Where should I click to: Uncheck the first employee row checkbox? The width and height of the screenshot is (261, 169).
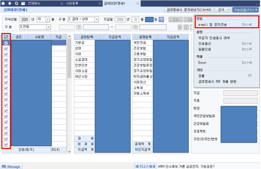[6, 43]
